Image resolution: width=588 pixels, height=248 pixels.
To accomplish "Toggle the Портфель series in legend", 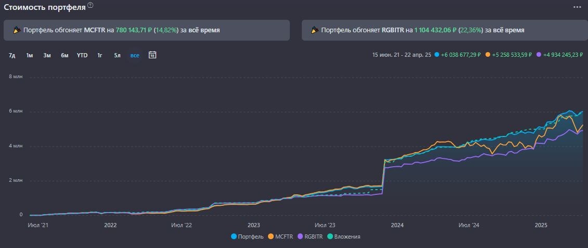I will click(247, 237).
